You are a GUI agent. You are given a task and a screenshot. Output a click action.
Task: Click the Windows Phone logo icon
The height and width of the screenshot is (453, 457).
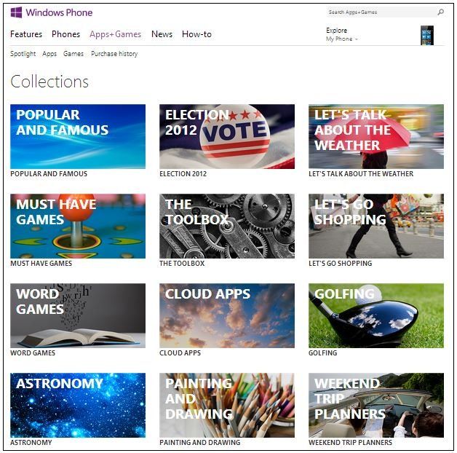[16, 12]
